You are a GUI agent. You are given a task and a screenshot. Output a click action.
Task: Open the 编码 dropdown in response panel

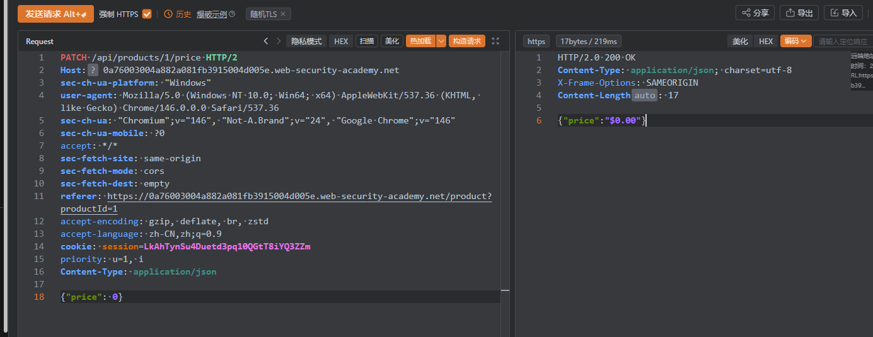[x=795, y=41]
